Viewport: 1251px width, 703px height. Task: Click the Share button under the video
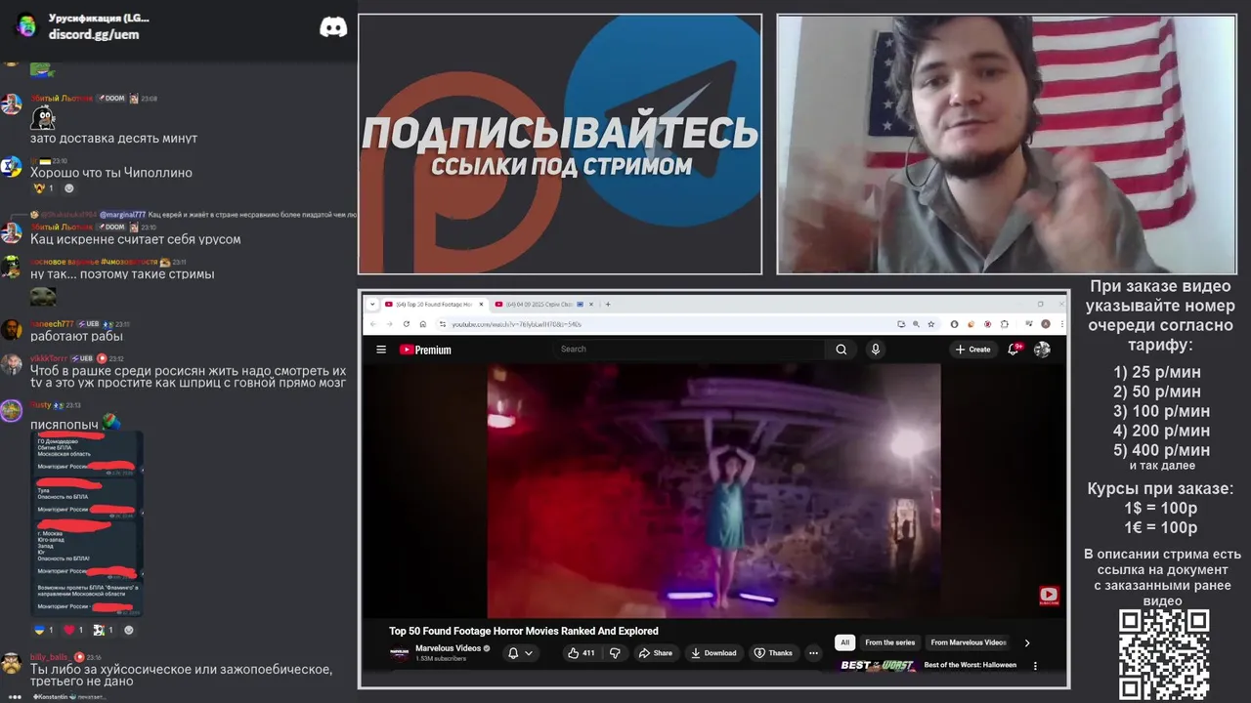pyautogui.click(x=655, y=653)
